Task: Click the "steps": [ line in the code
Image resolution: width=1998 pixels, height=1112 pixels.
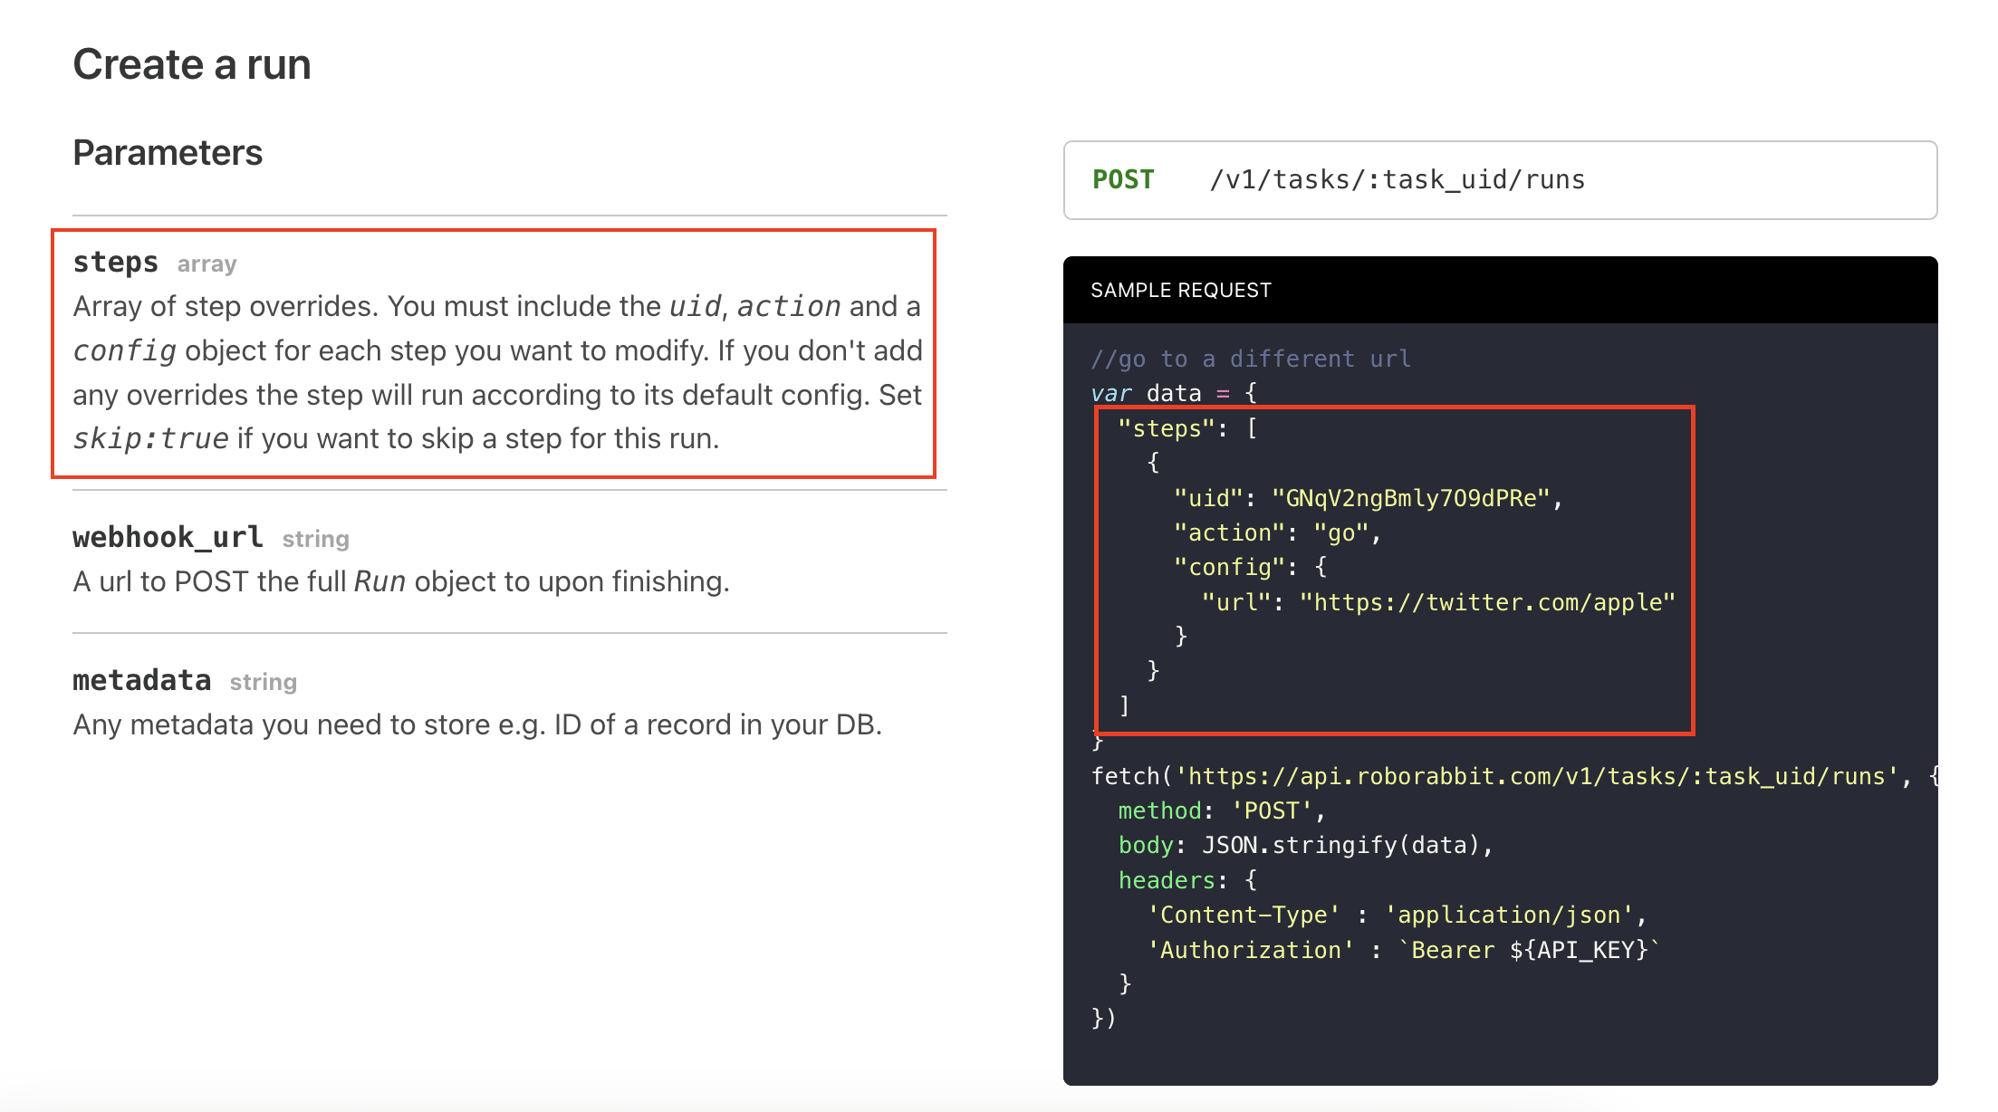Action: click(1187, 428)
